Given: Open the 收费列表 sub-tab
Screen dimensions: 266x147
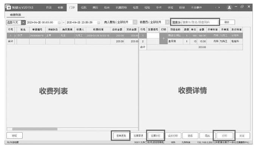Looking at the screenshot, I should (15, 15).
